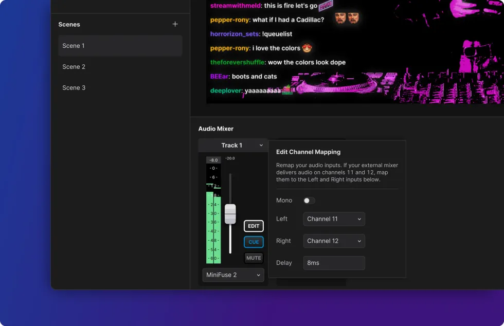Open channel settings with the EDIT button
The image size is (504, 326).
pos(253,226)
